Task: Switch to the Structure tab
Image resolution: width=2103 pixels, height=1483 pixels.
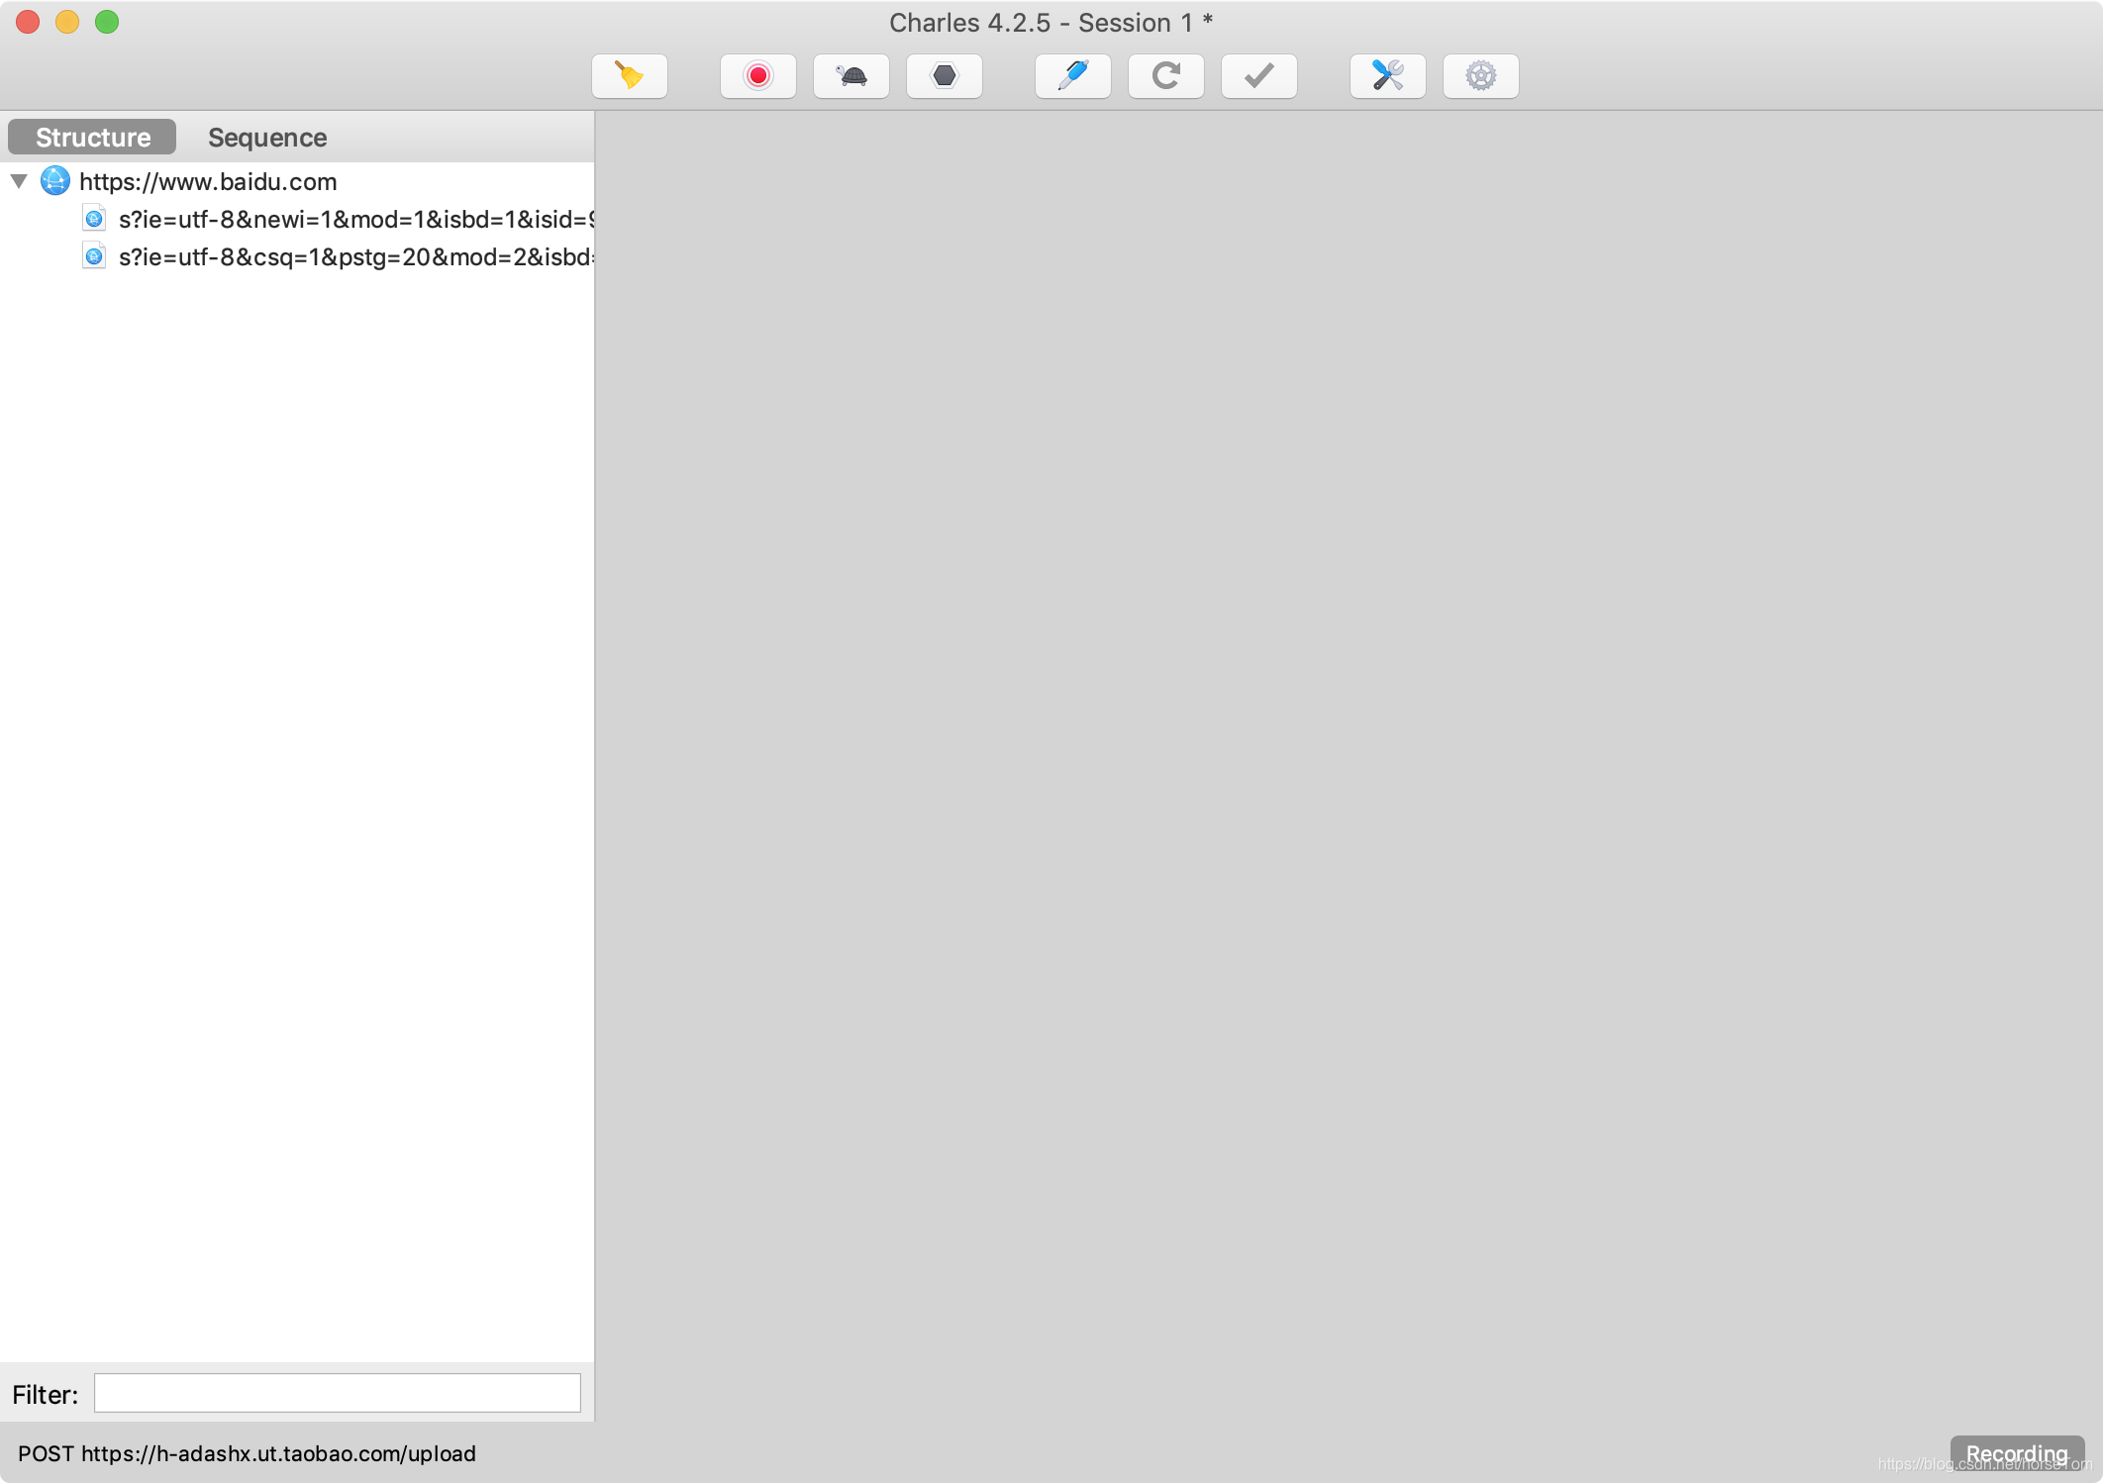Action: click(x=92, y=137)
